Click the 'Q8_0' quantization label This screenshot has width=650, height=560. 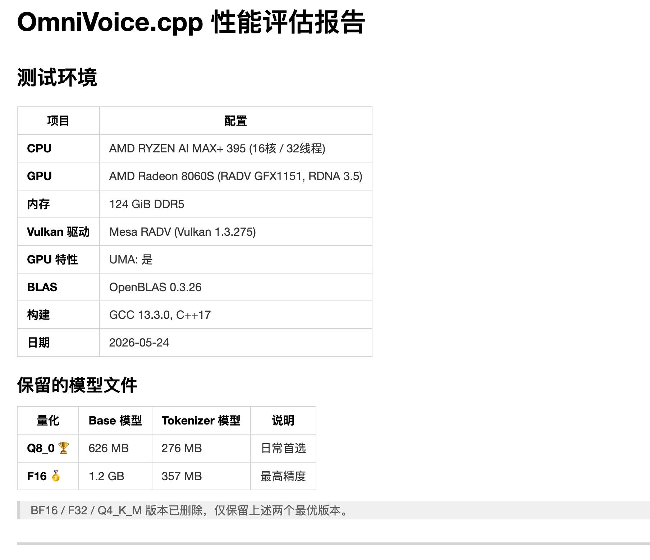[41, 448]
